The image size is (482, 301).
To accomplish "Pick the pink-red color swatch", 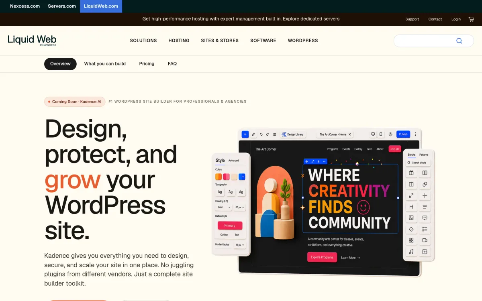I will (226, 177).
